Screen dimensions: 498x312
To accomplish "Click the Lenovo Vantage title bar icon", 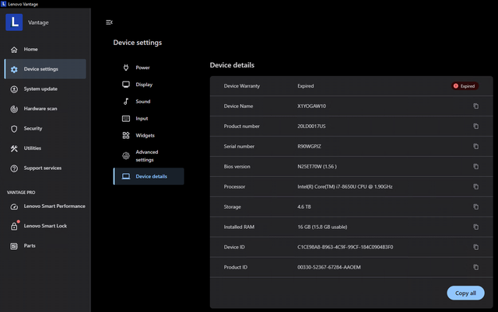I will 3,4.
